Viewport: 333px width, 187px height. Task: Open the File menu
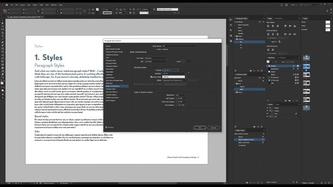click(12, 5)
